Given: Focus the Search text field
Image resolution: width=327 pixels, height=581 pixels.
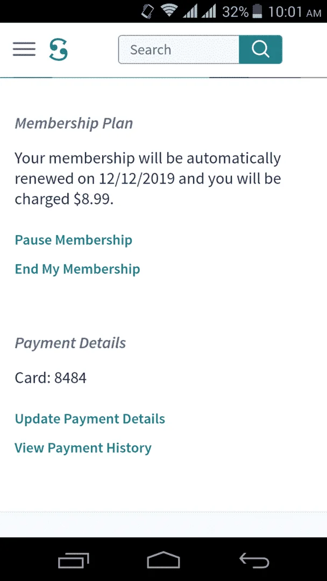Looking at the screenshot, I should 179,49.
